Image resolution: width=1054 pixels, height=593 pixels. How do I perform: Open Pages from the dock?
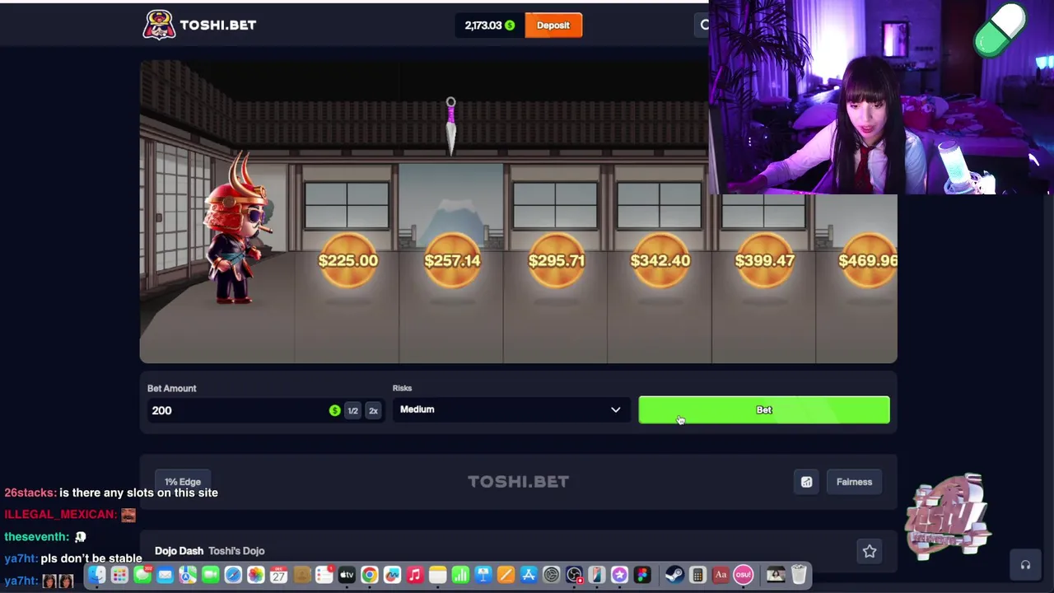click(x=506, y=575)
